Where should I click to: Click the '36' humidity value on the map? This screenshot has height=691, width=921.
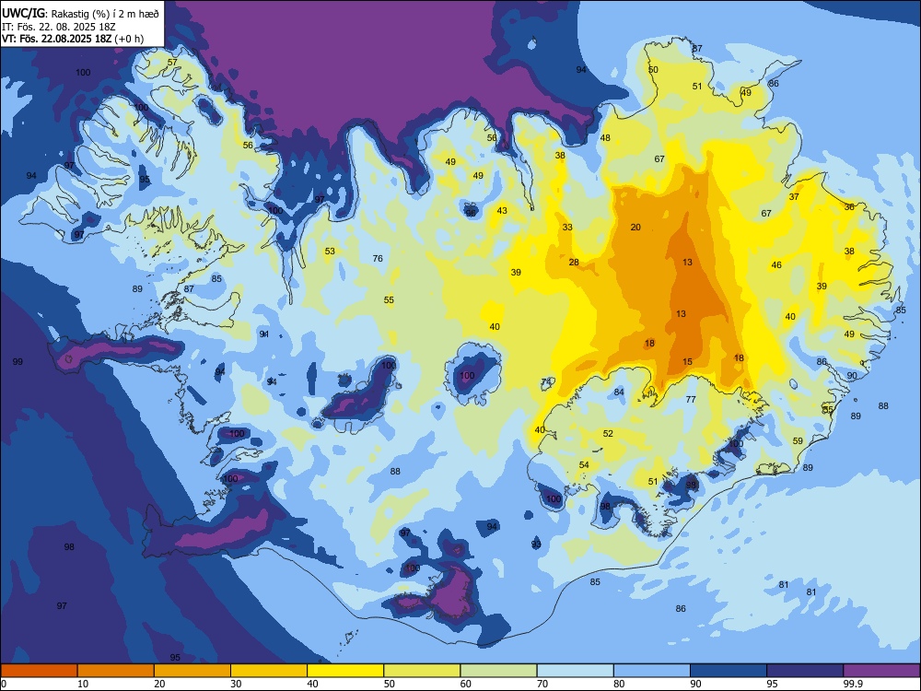coord(849,206)
